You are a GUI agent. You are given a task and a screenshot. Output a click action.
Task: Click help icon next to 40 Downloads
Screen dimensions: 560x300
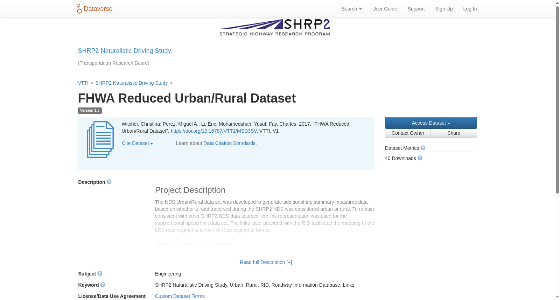[420, 158]
